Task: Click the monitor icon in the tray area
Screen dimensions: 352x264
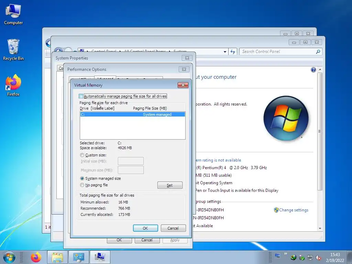Action: tap(277, 255)
